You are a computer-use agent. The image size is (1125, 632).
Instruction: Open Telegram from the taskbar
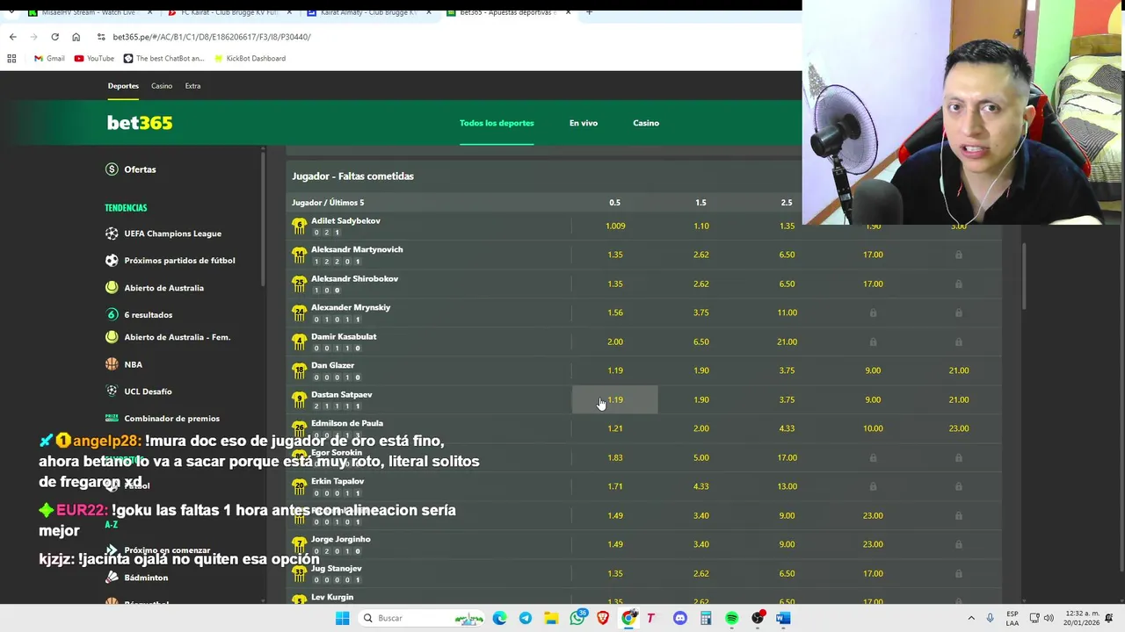pyautogui.click(x=526, y=618)
